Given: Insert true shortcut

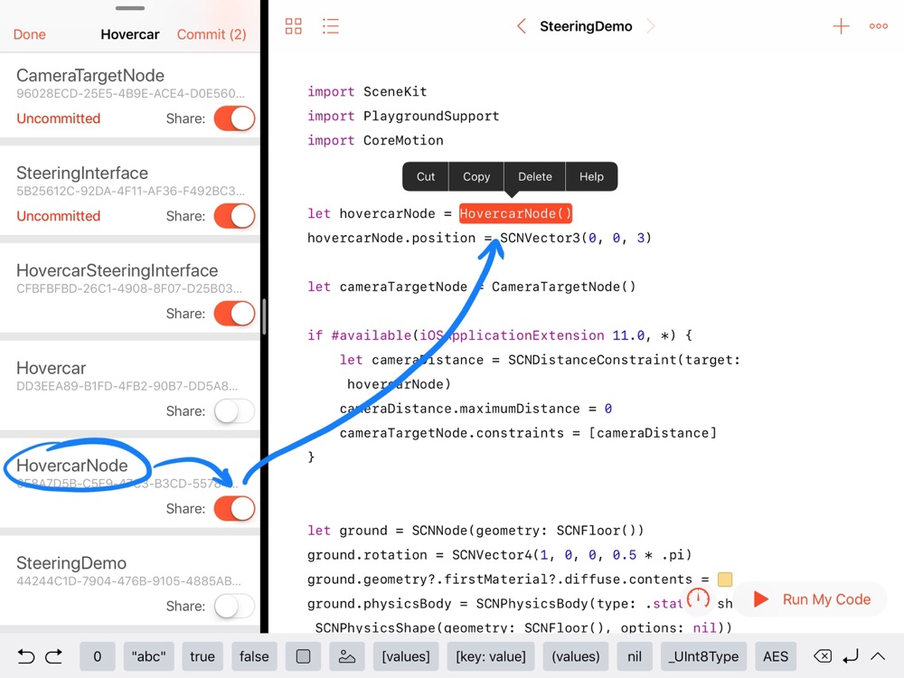Looking at the screenshot, I should [202, 656].
